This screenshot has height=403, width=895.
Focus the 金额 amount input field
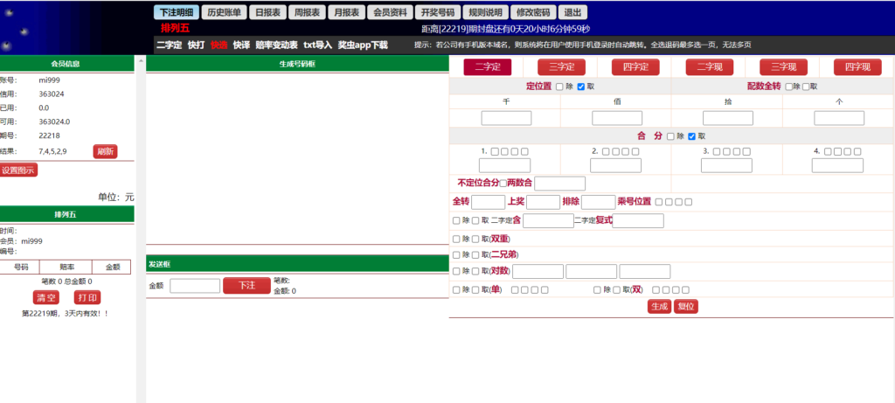[194, 285]
